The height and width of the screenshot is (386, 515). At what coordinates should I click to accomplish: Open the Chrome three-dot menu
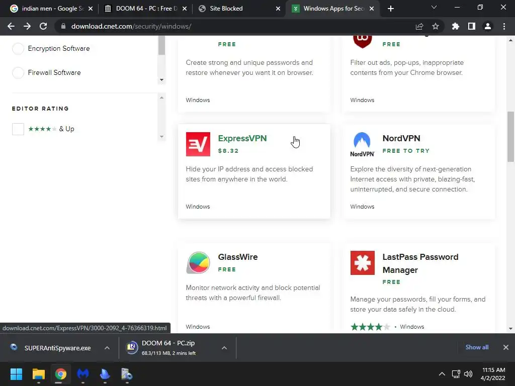(504, 26)
